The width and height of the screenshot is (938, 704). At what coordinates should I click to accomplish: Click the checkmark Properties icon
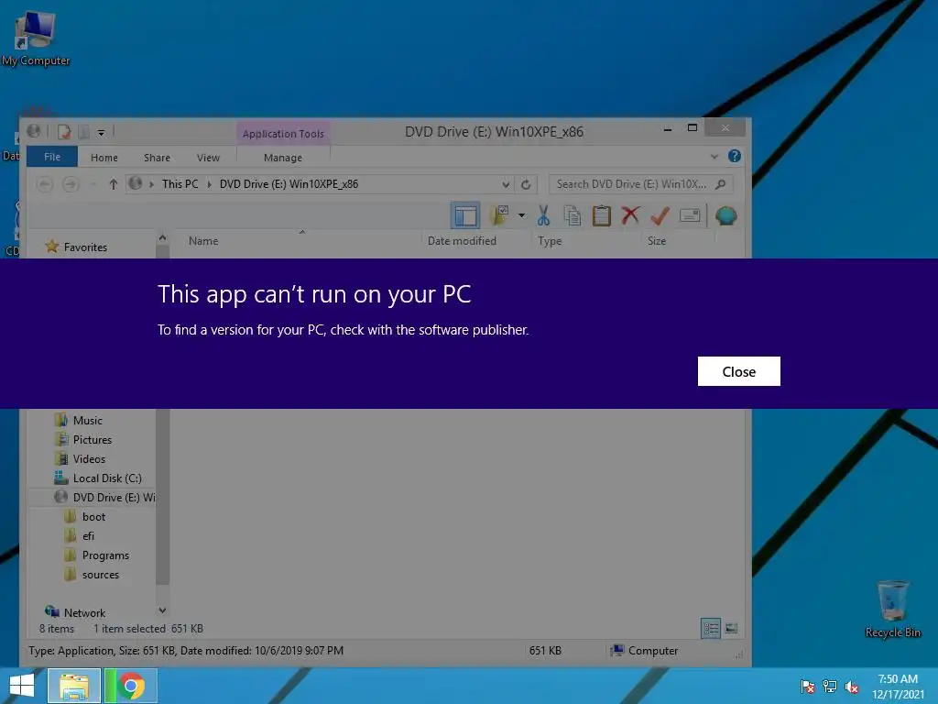pos(660,215)
